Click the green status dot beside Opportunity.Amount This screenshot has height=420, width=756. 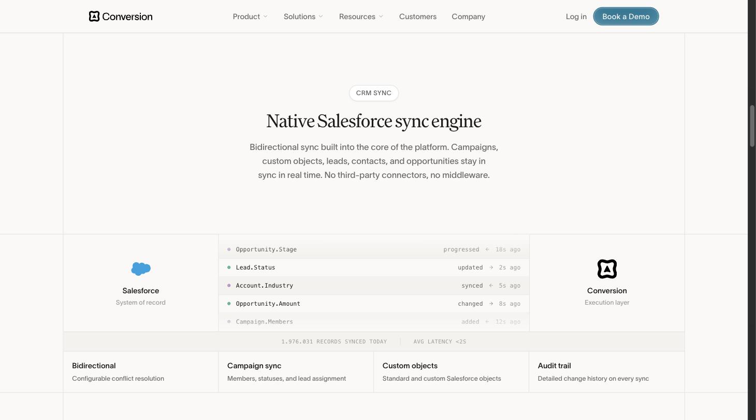tap(229, 304)
